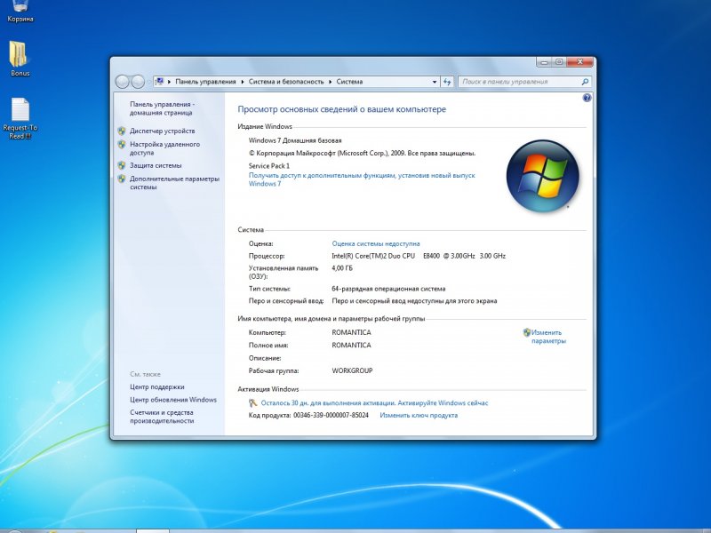The image size is (711, 533).
Task: Click the Просмотр основных сведений heading
Action: [x=342, y=109]
